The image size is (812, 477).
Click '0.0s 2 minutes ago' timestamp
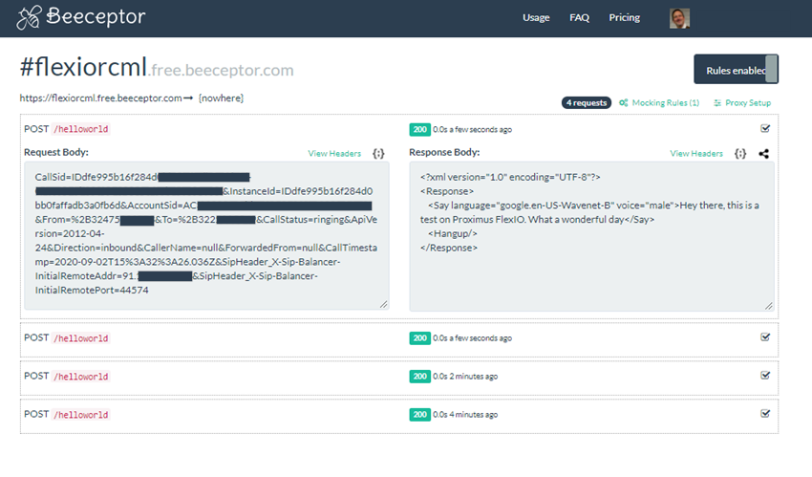click(465, 377)
